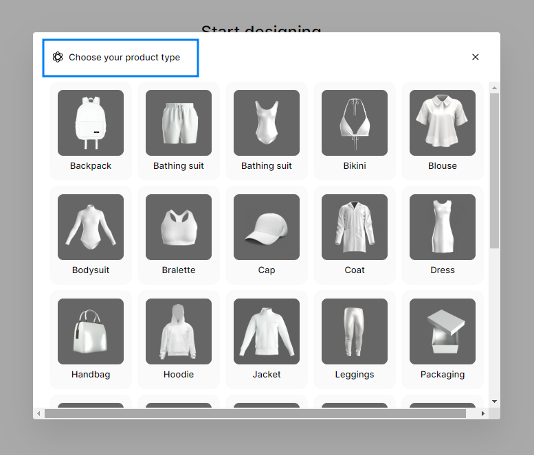This screenshot has height=455, width=534.
Task: Select the Backpack product thumbnail
Action: click(x=91, y=123)
